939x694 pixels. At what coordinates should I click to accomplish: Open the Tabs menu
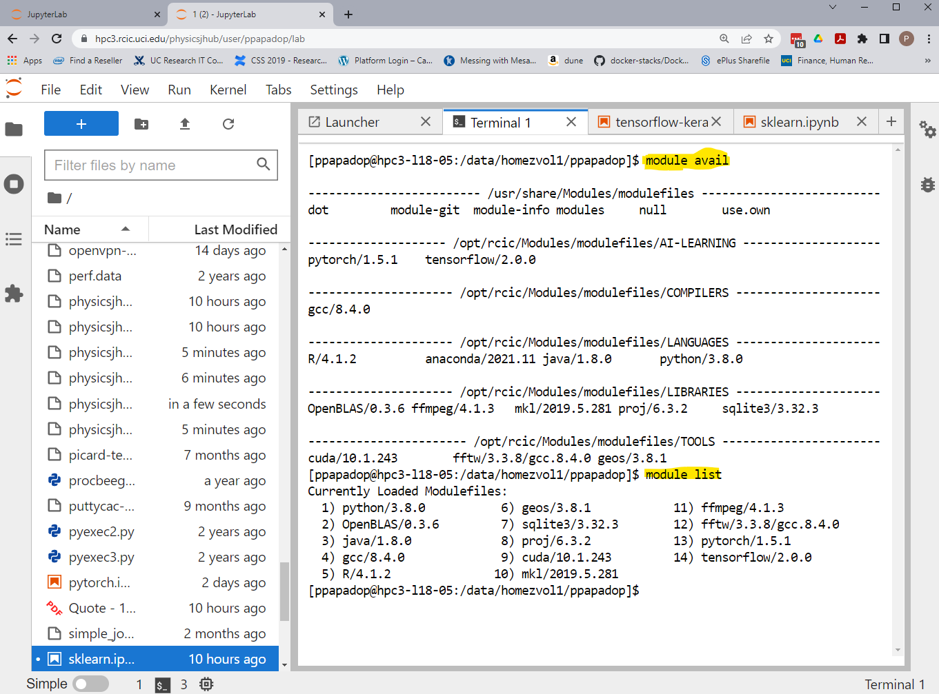click(279, 90)
